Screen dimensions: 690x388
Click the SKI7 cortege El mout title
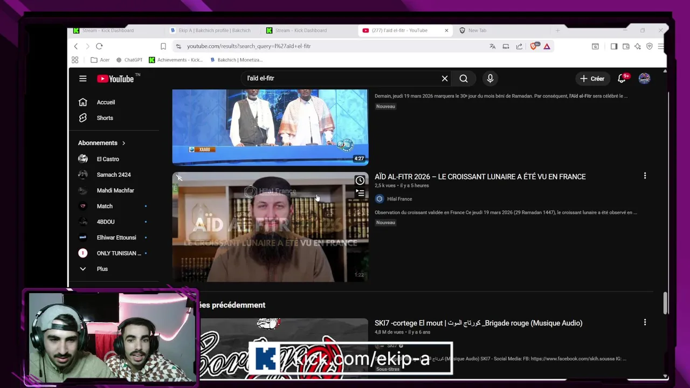point(478,323)
